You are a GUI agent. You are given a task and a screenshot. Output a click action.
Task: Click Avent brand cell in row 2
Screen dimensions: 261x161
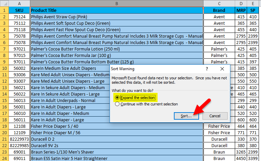[219, 17]
